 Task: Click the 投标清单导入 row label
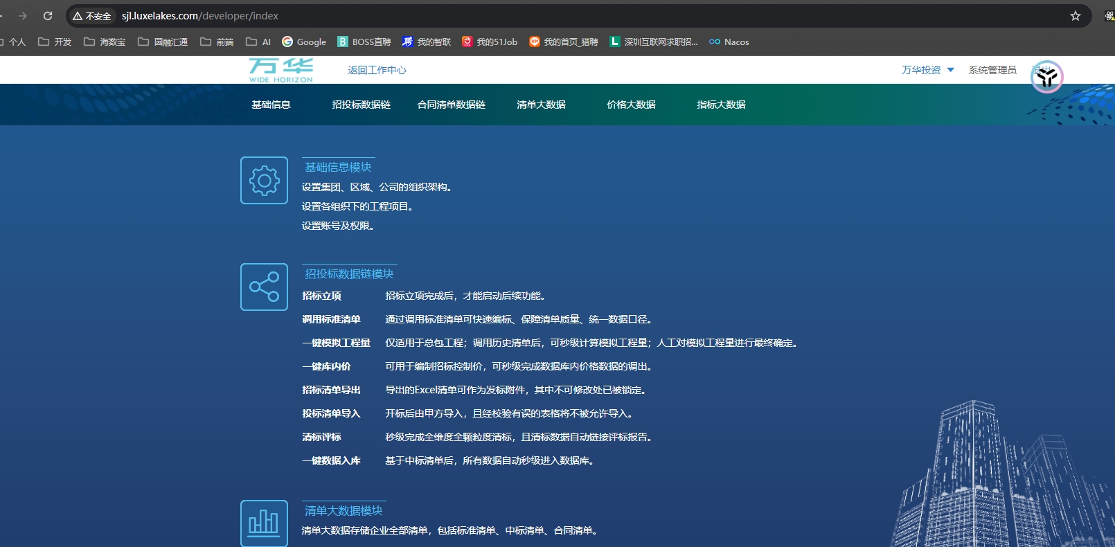tap(331, 413)
